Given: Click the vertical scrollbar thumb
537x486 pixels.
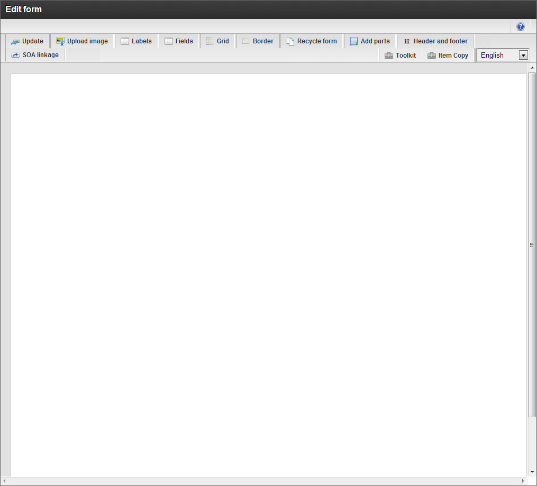Looking at the screenshot, I should pyautogui.click(x=532, y=245).
